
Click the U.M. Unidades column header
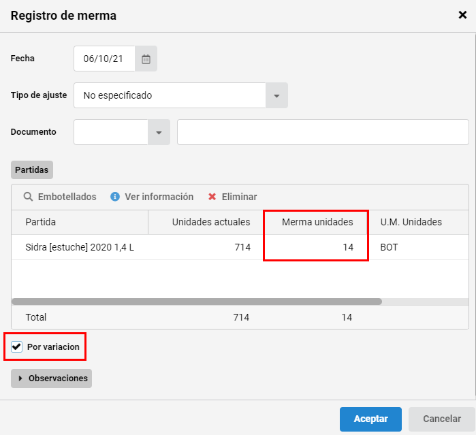[x=419, y=222]
